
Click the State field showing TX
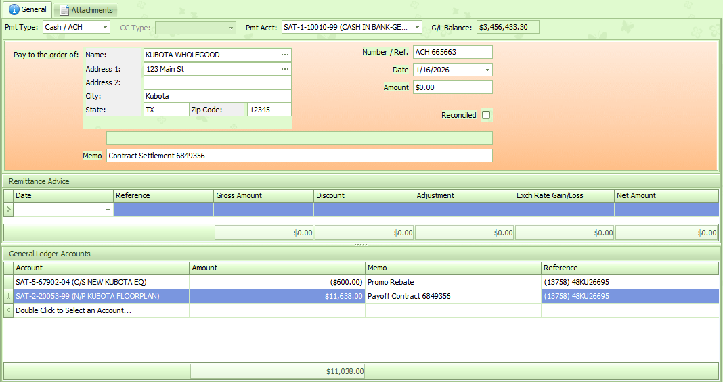point(166,110)
